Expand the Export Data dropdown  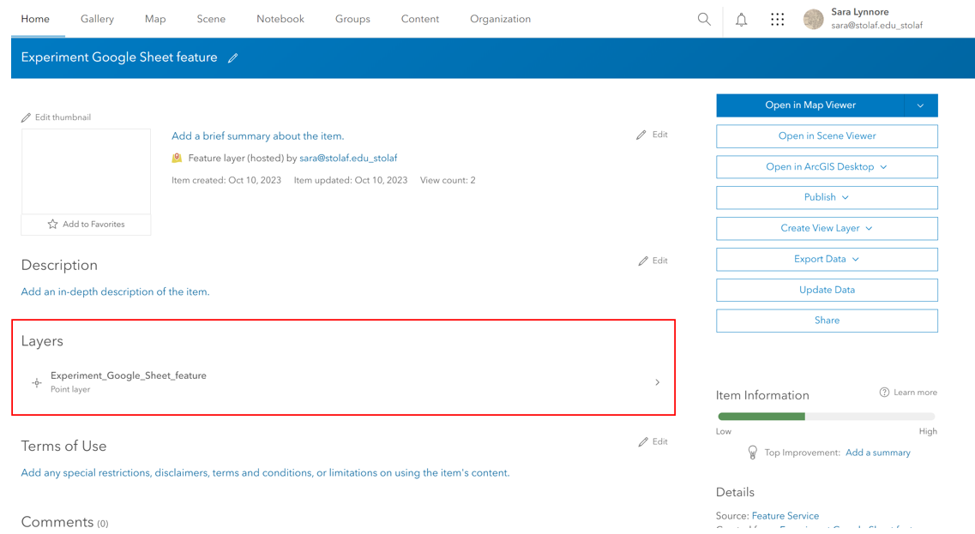(x=827, y=259)
